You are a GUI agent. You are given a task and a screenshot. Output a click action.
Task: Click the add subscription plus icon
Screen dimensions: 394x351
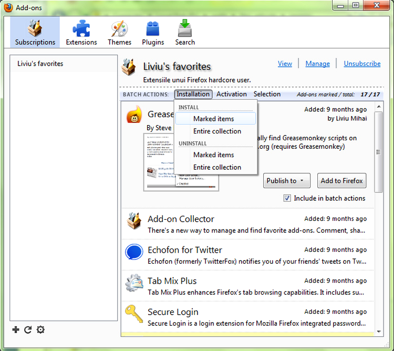pos(16,329)
